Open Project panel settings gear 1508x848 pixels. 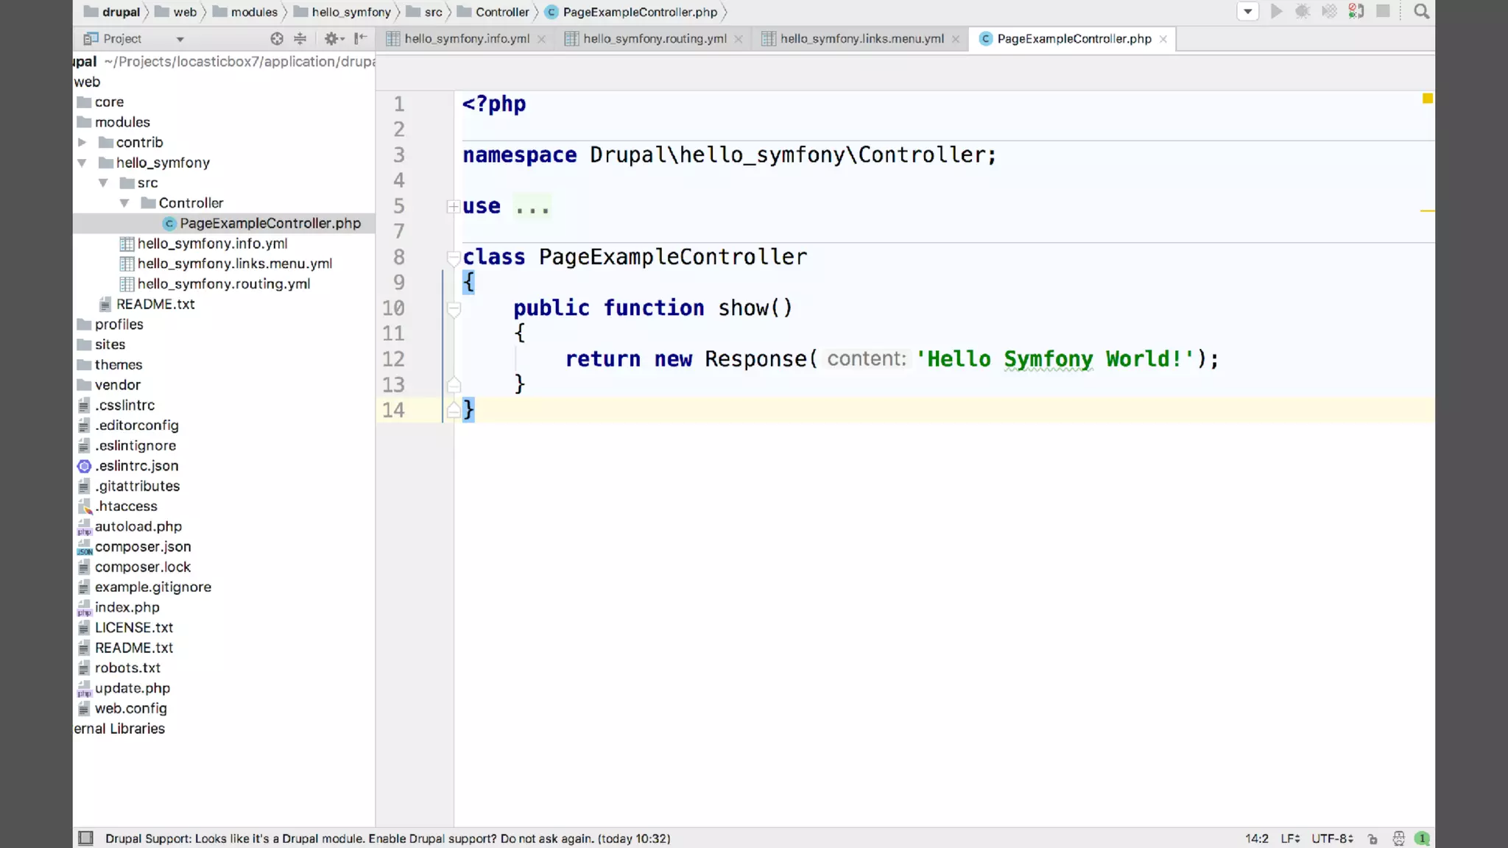pos(332,39)
